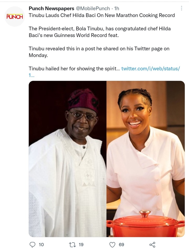Click the reply speech bubble icon
Screen dimensions: 189x252
tap(33, 245)
